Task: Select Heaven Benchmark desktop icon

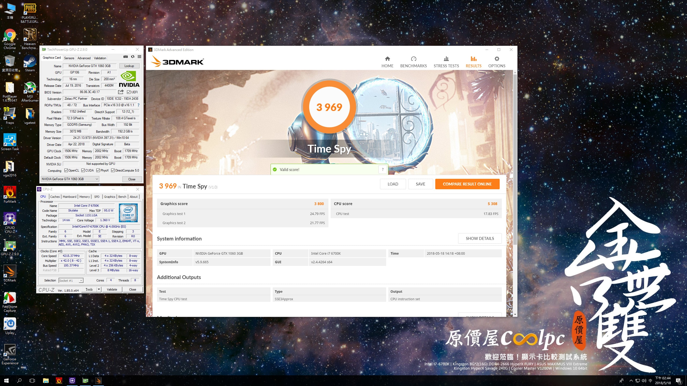Action: 30,39
